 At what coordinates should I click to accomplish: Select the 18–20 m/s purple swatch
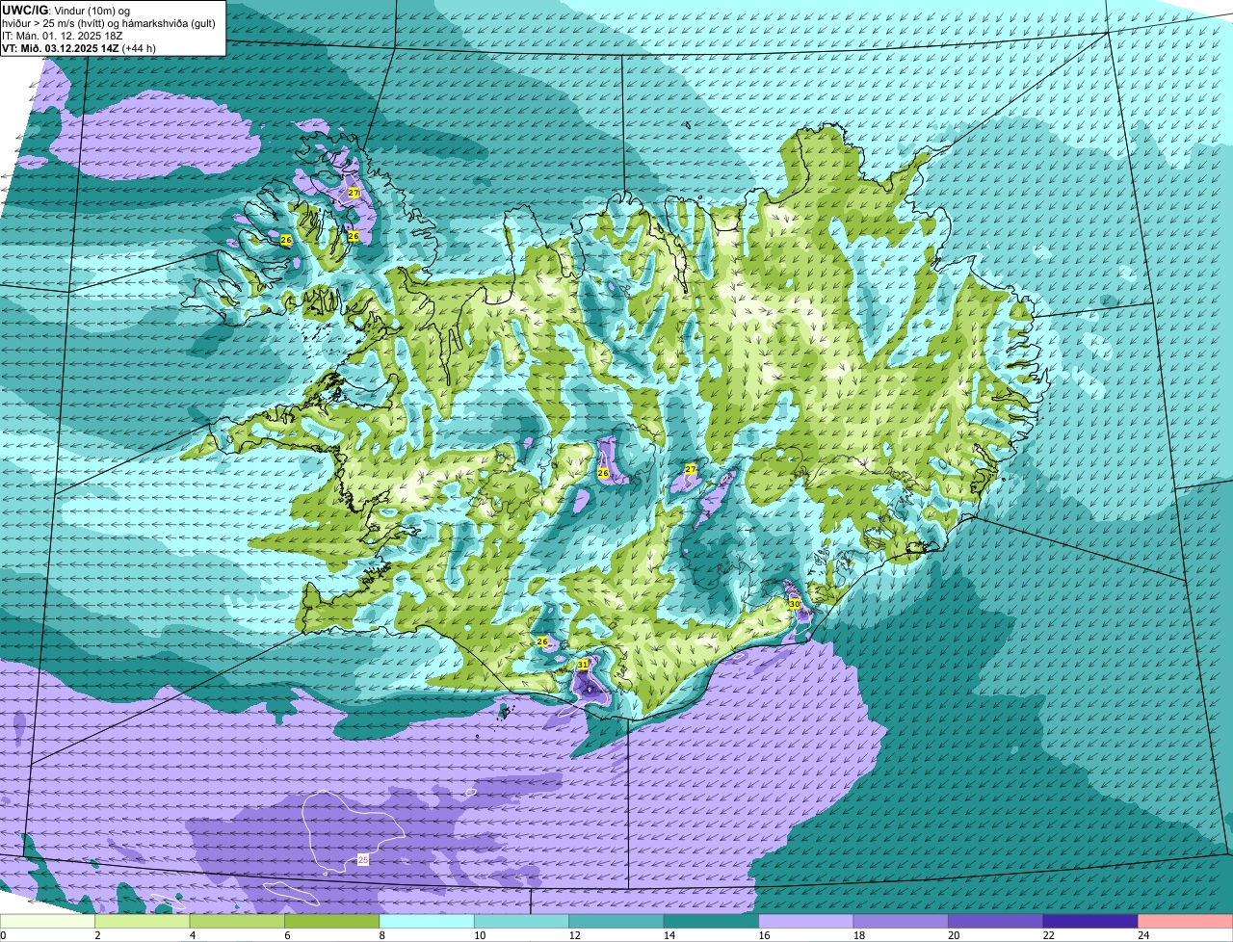(x=902, y=921)
